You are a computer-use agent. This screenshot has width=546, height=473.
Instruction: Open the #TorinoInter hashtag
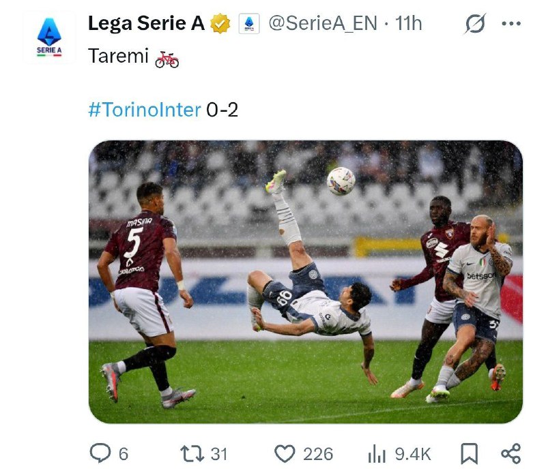coord(145,110)
